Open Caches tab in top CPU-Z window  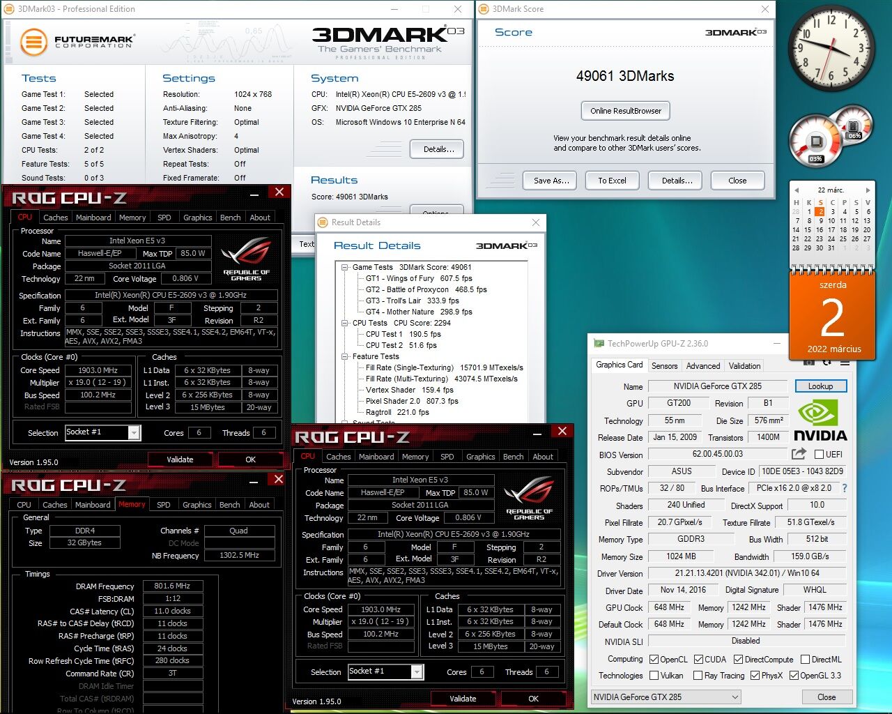pyautogui.click(x=56, y=218)
